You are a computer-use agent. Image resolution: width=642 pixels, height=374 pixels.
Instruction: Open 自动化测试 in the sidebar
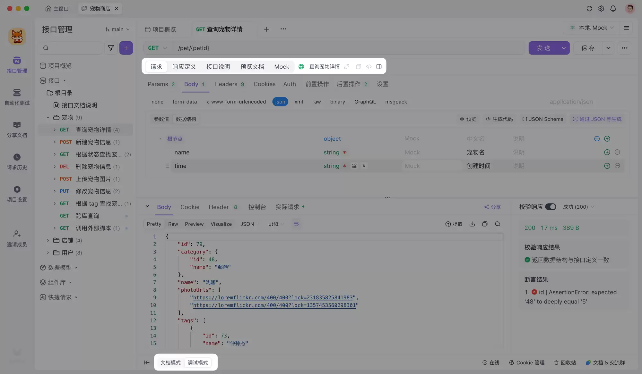tap(17, 97)
